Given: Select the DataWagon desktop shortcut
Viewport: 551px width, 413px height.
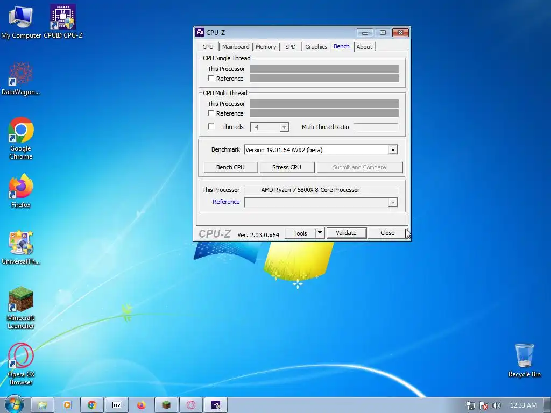Looking at the screenshot, I should tap(21, 79).
